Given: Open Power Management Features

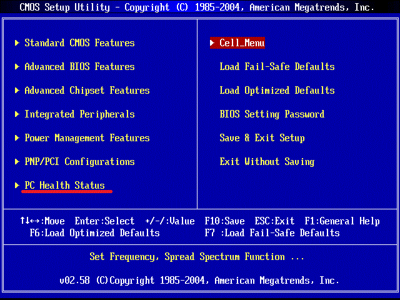Looking at the screenshot, I should [x=87, y=138].
